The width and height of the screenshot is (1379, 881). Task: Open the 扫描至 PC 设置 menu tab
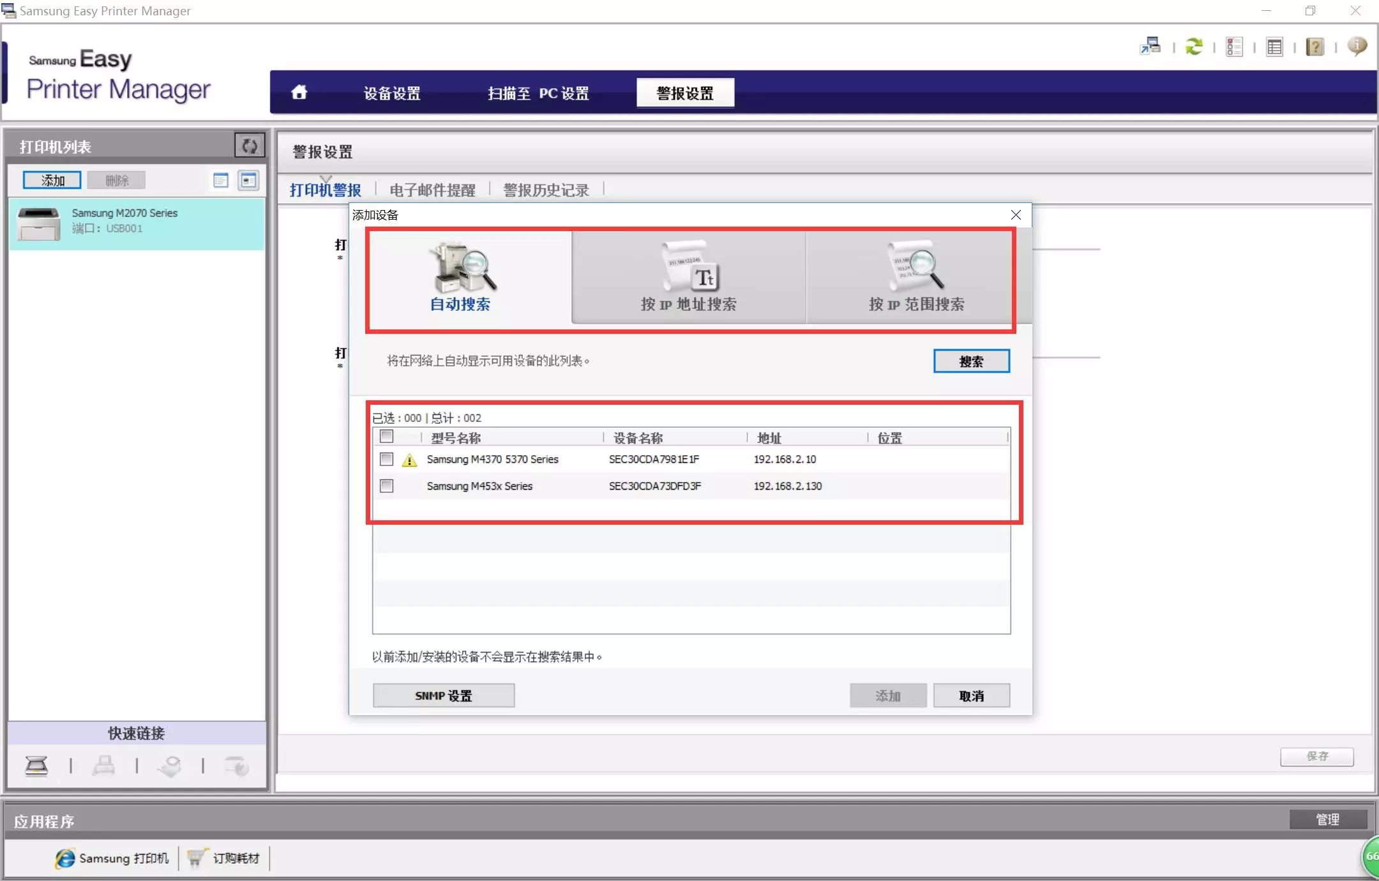(x=538, y=93)
